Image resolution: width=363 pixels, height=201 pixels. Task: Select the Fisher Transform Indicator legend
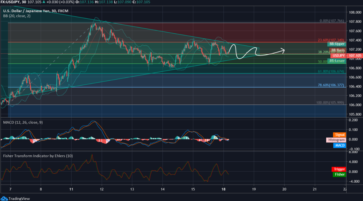(x=38, y=156)
